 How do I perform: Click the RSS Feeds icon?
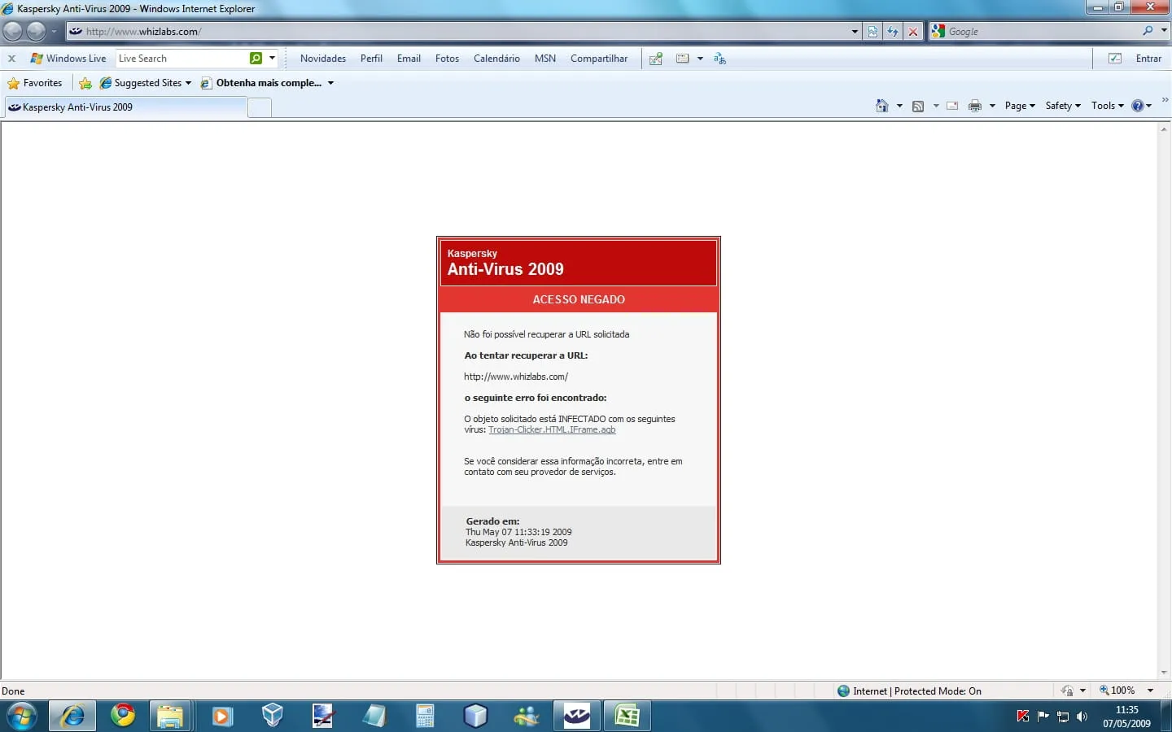point(918,106)
